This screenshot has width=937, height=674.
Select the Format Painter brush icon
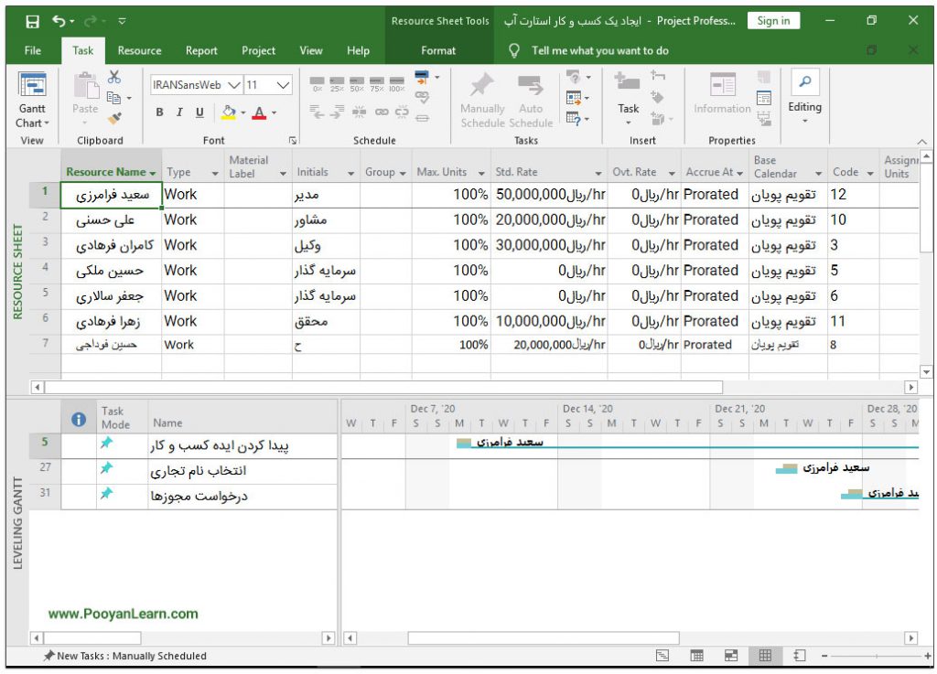click(114, 118)
